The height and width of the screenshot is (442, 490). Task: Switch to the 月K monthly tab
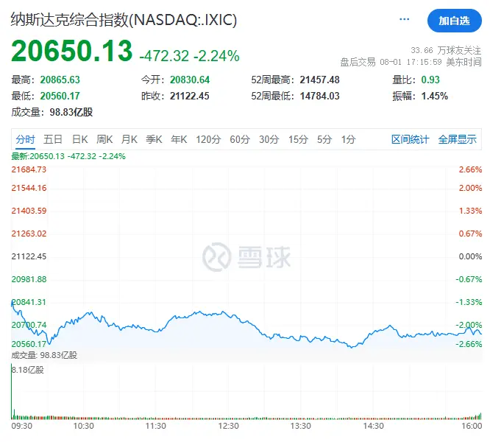[x=129, y=139]
